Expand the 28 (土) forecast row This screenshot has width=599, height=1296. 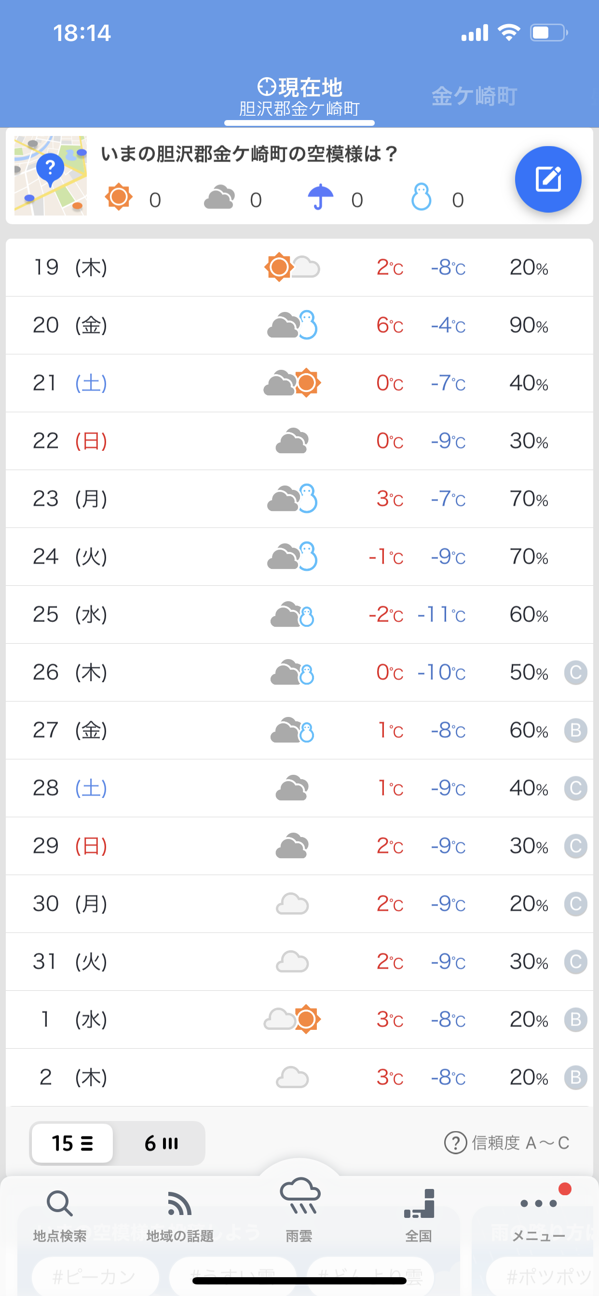299,788
